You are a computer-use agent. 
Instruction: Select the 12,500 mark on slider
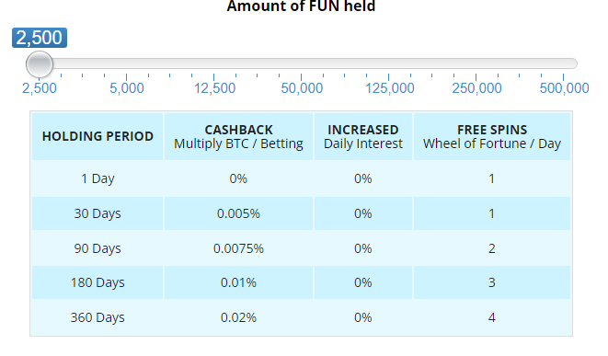(x=214, y=88)
